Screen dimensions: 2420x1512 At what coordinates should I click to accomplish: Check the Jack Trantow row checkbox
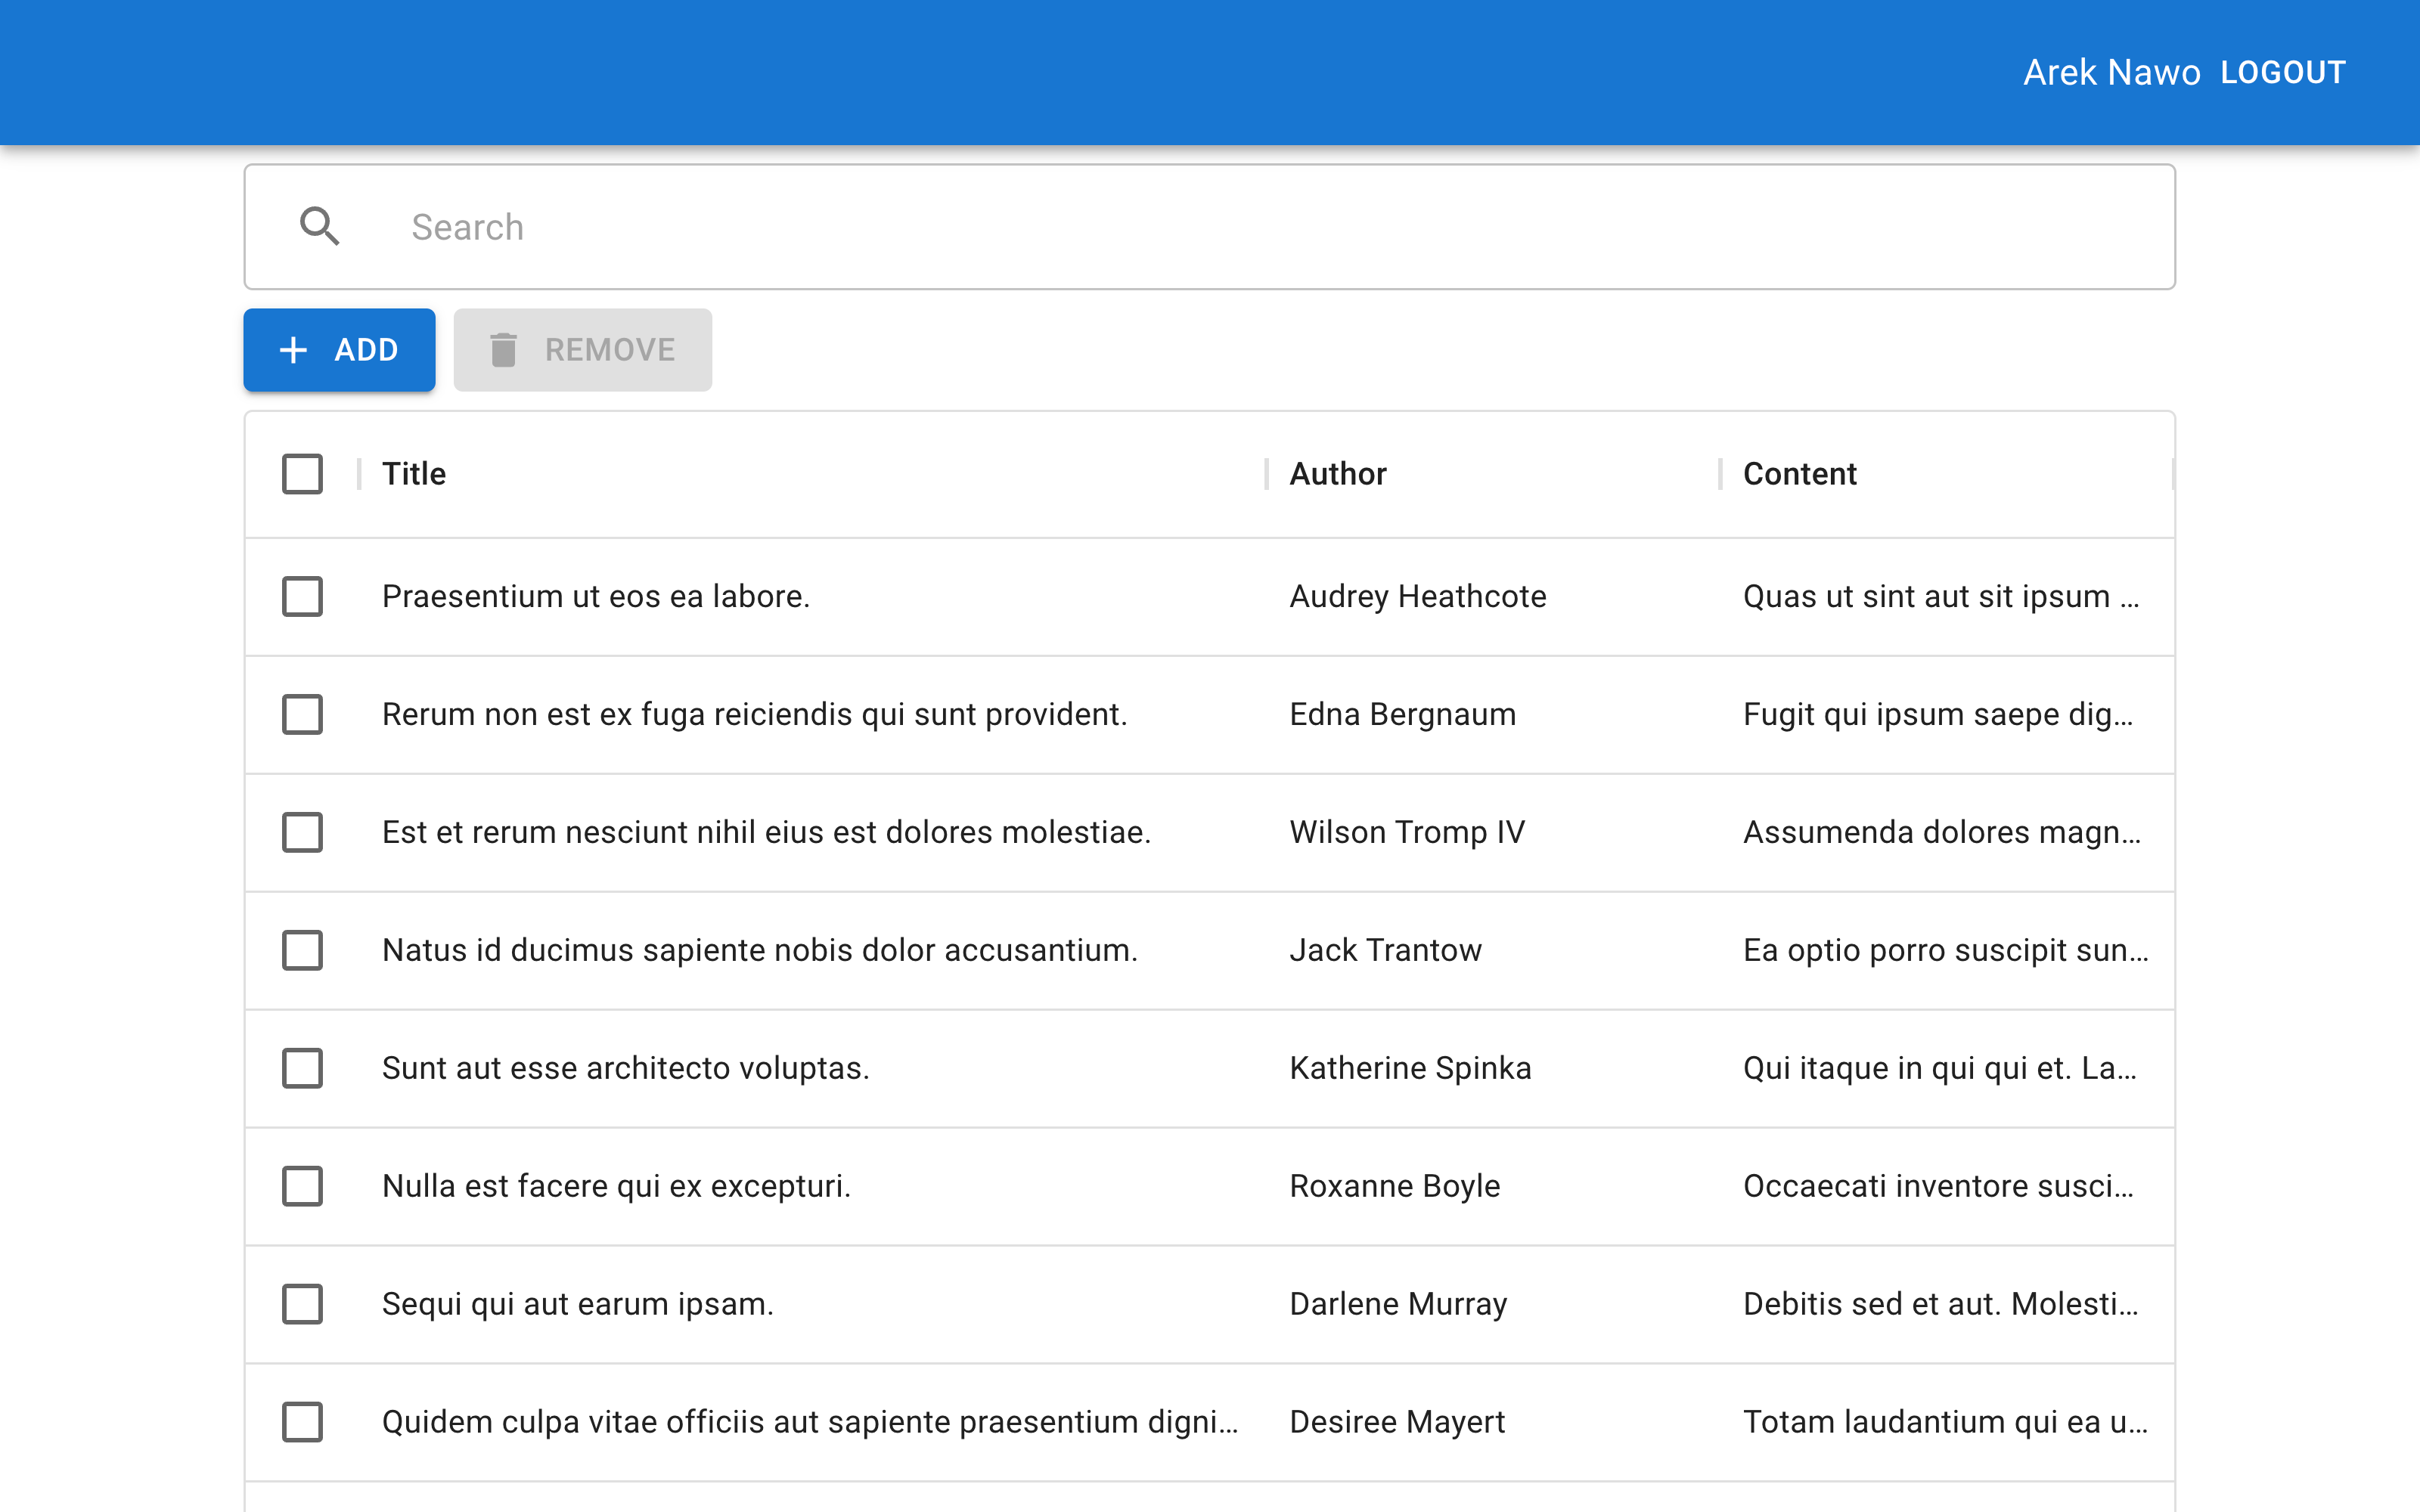302,950
